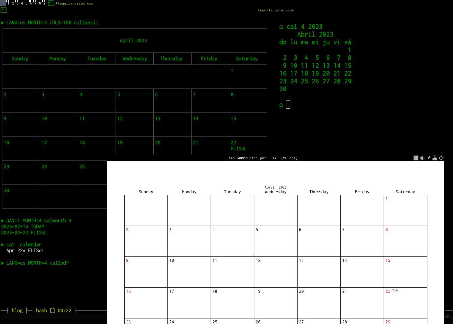Image resolution: width=453 pixels, height=324 pixels.
Task: Click the tequila.osiux.com terminal window title
Action: 276,10
